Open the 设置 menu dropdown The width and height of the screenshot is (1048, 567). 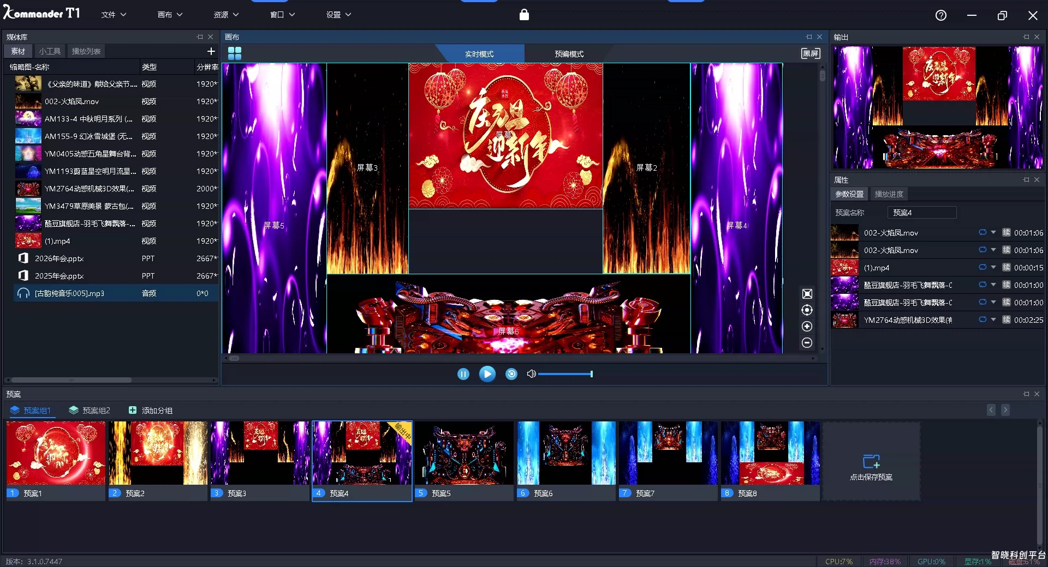pos(338,15)
